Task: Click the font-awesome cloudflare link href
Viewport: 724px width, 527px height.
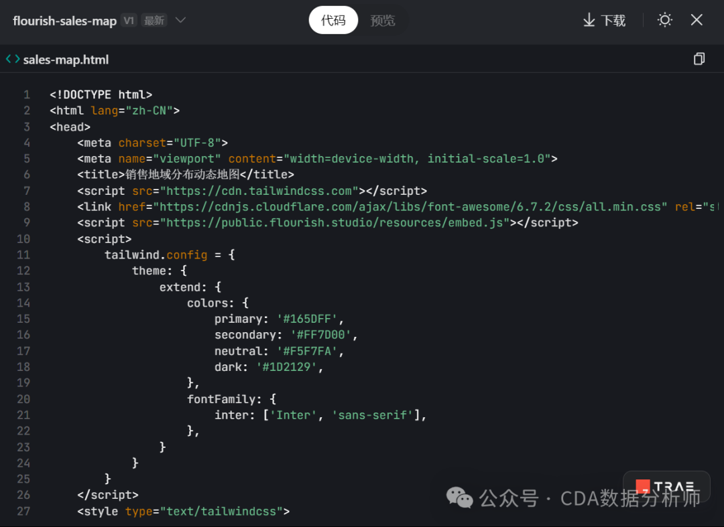Action: [410, 207]
